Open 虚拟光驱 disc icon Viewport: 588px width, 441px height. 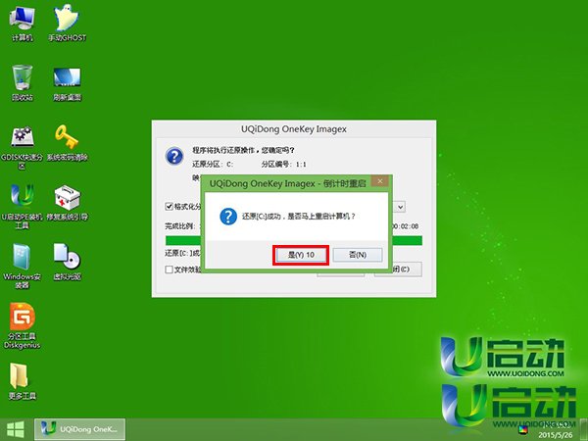[x=67, y=262]
